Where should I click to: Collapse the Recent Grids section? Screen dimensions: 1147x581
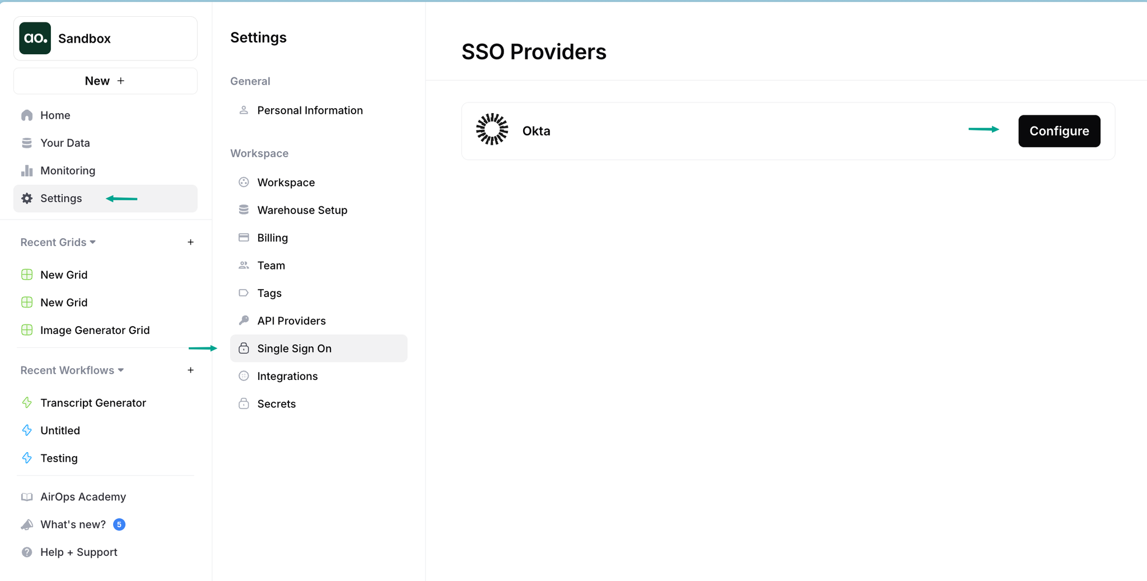pyautogui.click(x=58, y=242)
